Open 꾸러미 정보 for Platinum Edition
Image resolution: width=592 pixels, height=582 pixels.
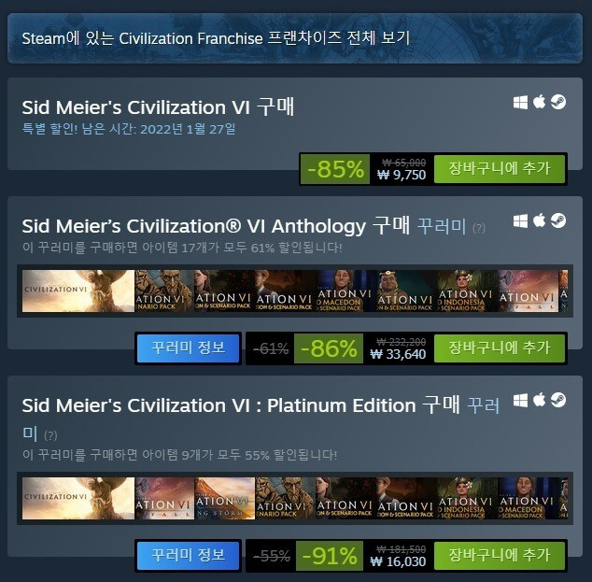[188, 555]
